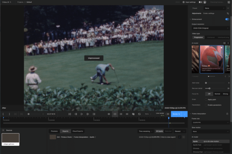The height and width of the screenshot is (154, 232).
Task: Select the side-by-side comparison view icon
Action: (127, 114)
